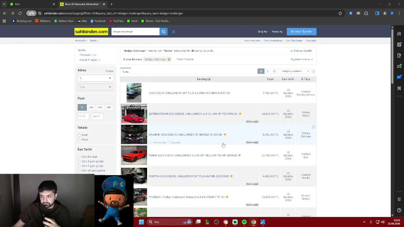
Task: Open the sidebar game controller icon
Action: (399, 66)
